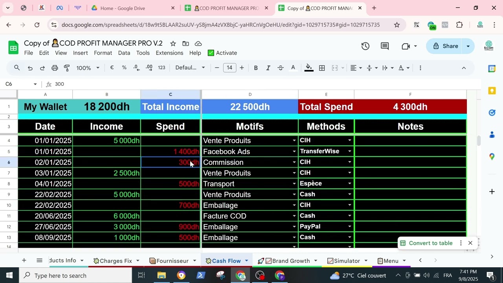Open the Default font dropdown

(x=190, y=68)
